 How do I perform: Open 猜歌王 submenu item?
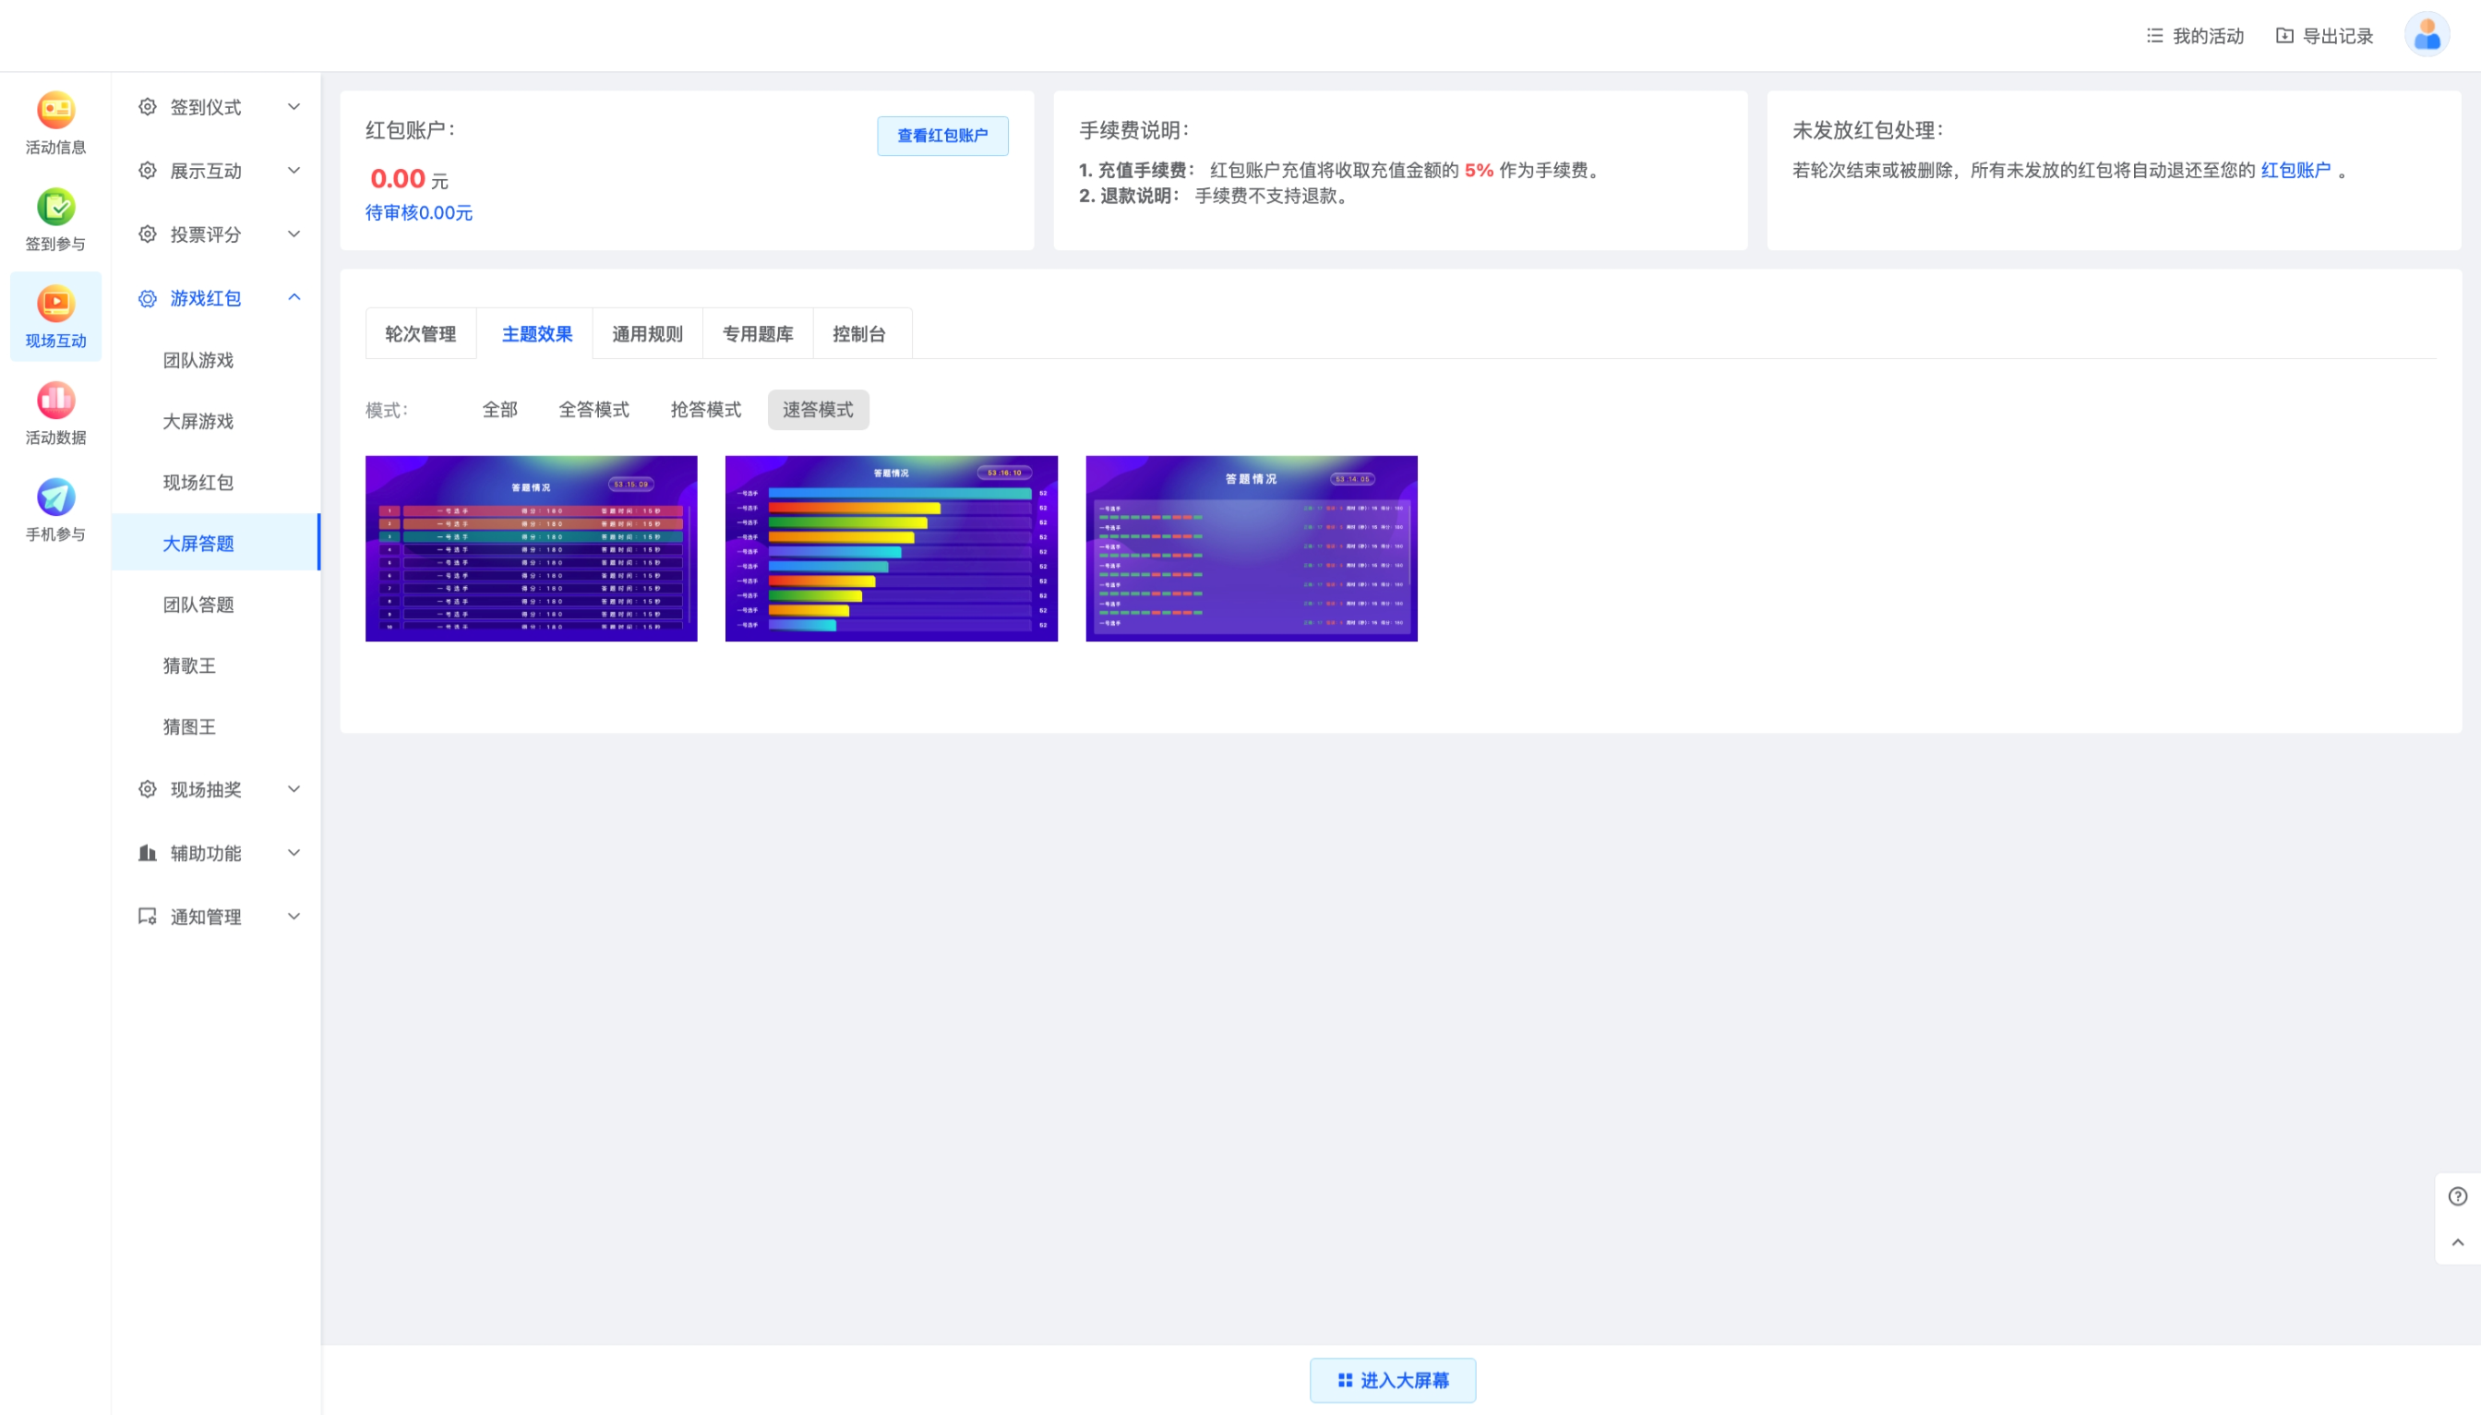[216, 666]
